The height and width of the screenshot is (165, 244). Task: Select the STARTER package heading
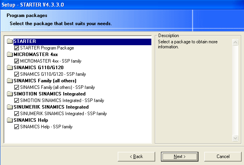[x=82, y=42]
